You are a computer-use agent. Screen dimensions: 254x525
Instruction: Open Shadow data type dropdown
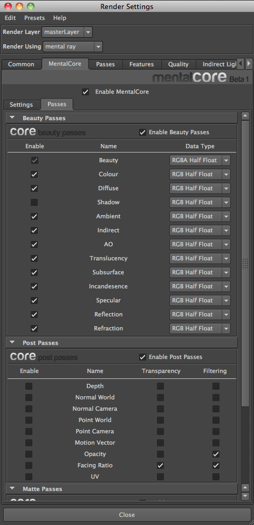[200, 202]
